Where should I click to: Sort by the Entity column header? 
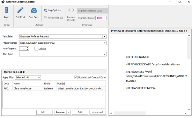(x=49, y=84)
